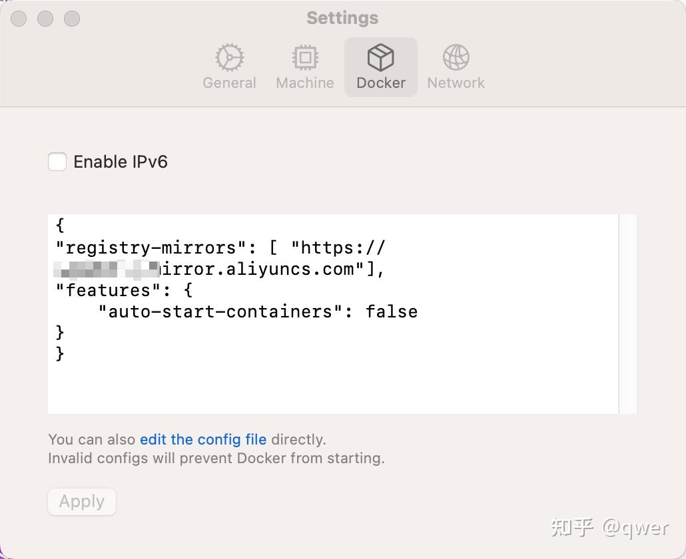Go to the Network tab label

[x=456, y=83]
